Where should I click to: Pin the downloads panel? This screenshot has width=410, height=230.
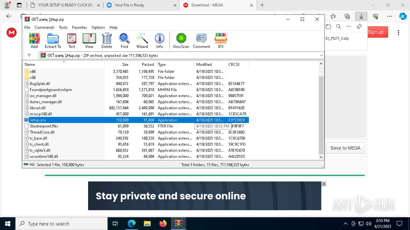coord(359,27)
